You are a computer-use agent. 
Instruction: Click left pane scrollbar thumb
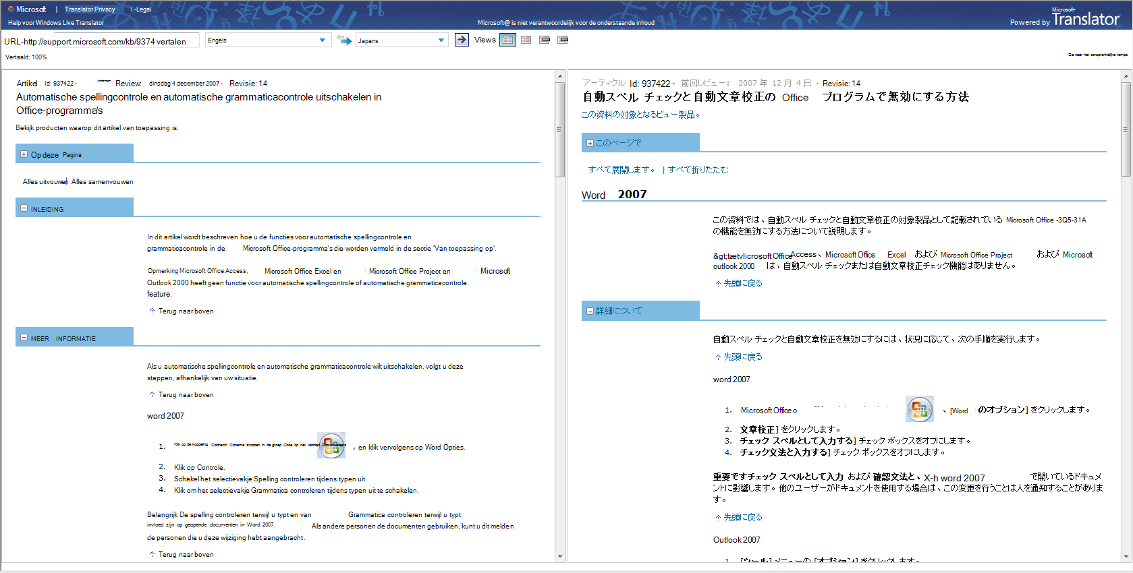point(559,129)
